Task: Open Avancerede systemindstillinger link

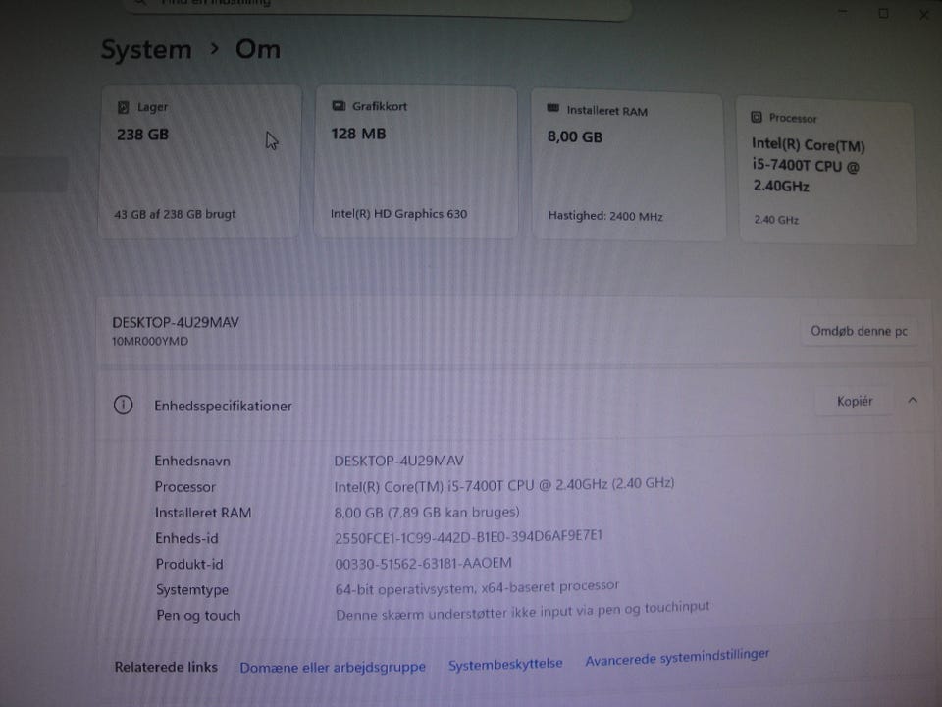Action: (x=677, y=657)
